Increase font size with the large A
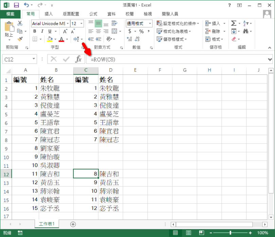The height and width of the screenshot is (237, 275). pos(65,31)
